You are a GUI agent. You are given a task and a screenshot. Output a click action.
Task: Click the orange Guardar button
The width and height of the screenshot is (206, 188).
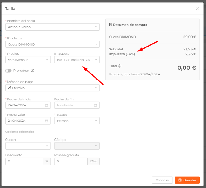[187, 180]
